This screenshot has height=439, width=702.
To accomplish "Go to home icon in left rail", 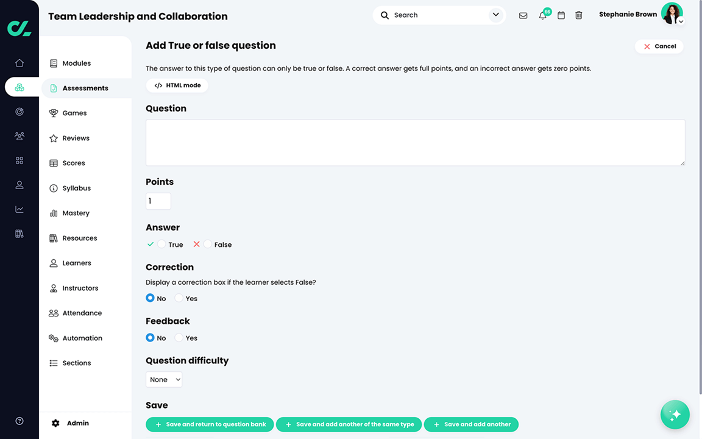I will coord(19,63).
